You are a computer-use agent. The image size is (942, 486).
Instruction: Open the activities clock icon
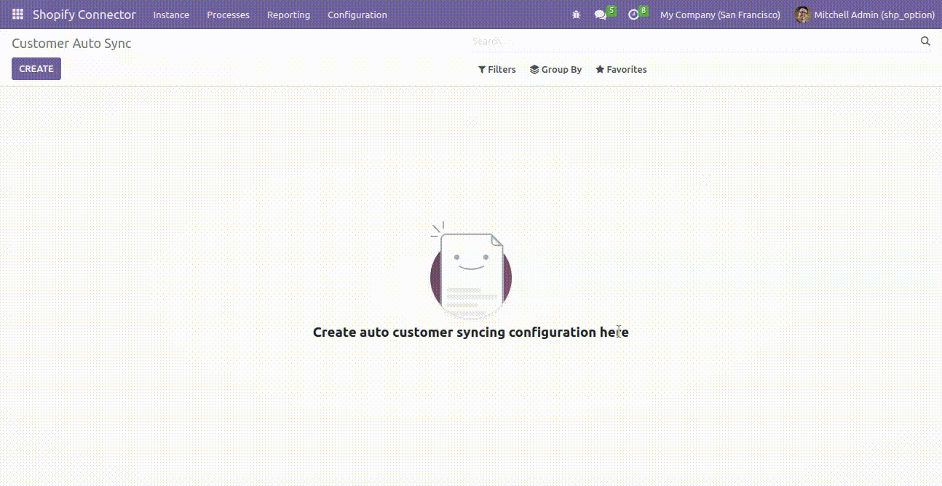(x=633, y=15)
